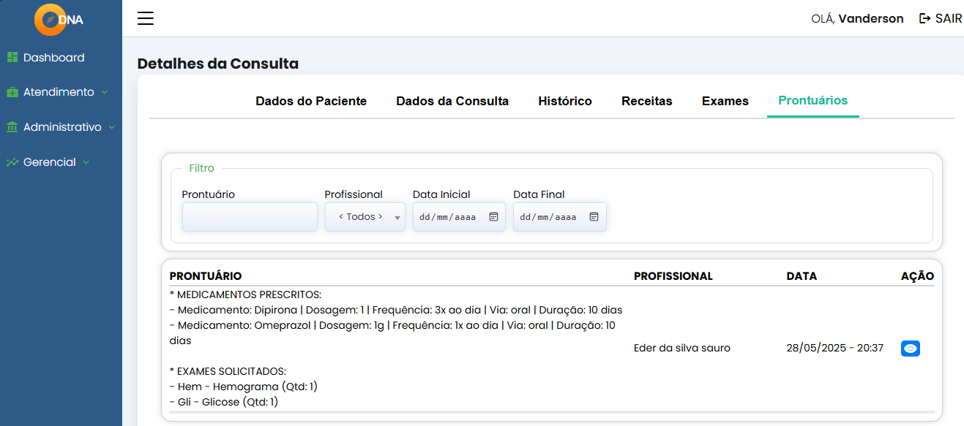Open the Profissional dropdown filter

pyautogui.click(x=365, y=217)
